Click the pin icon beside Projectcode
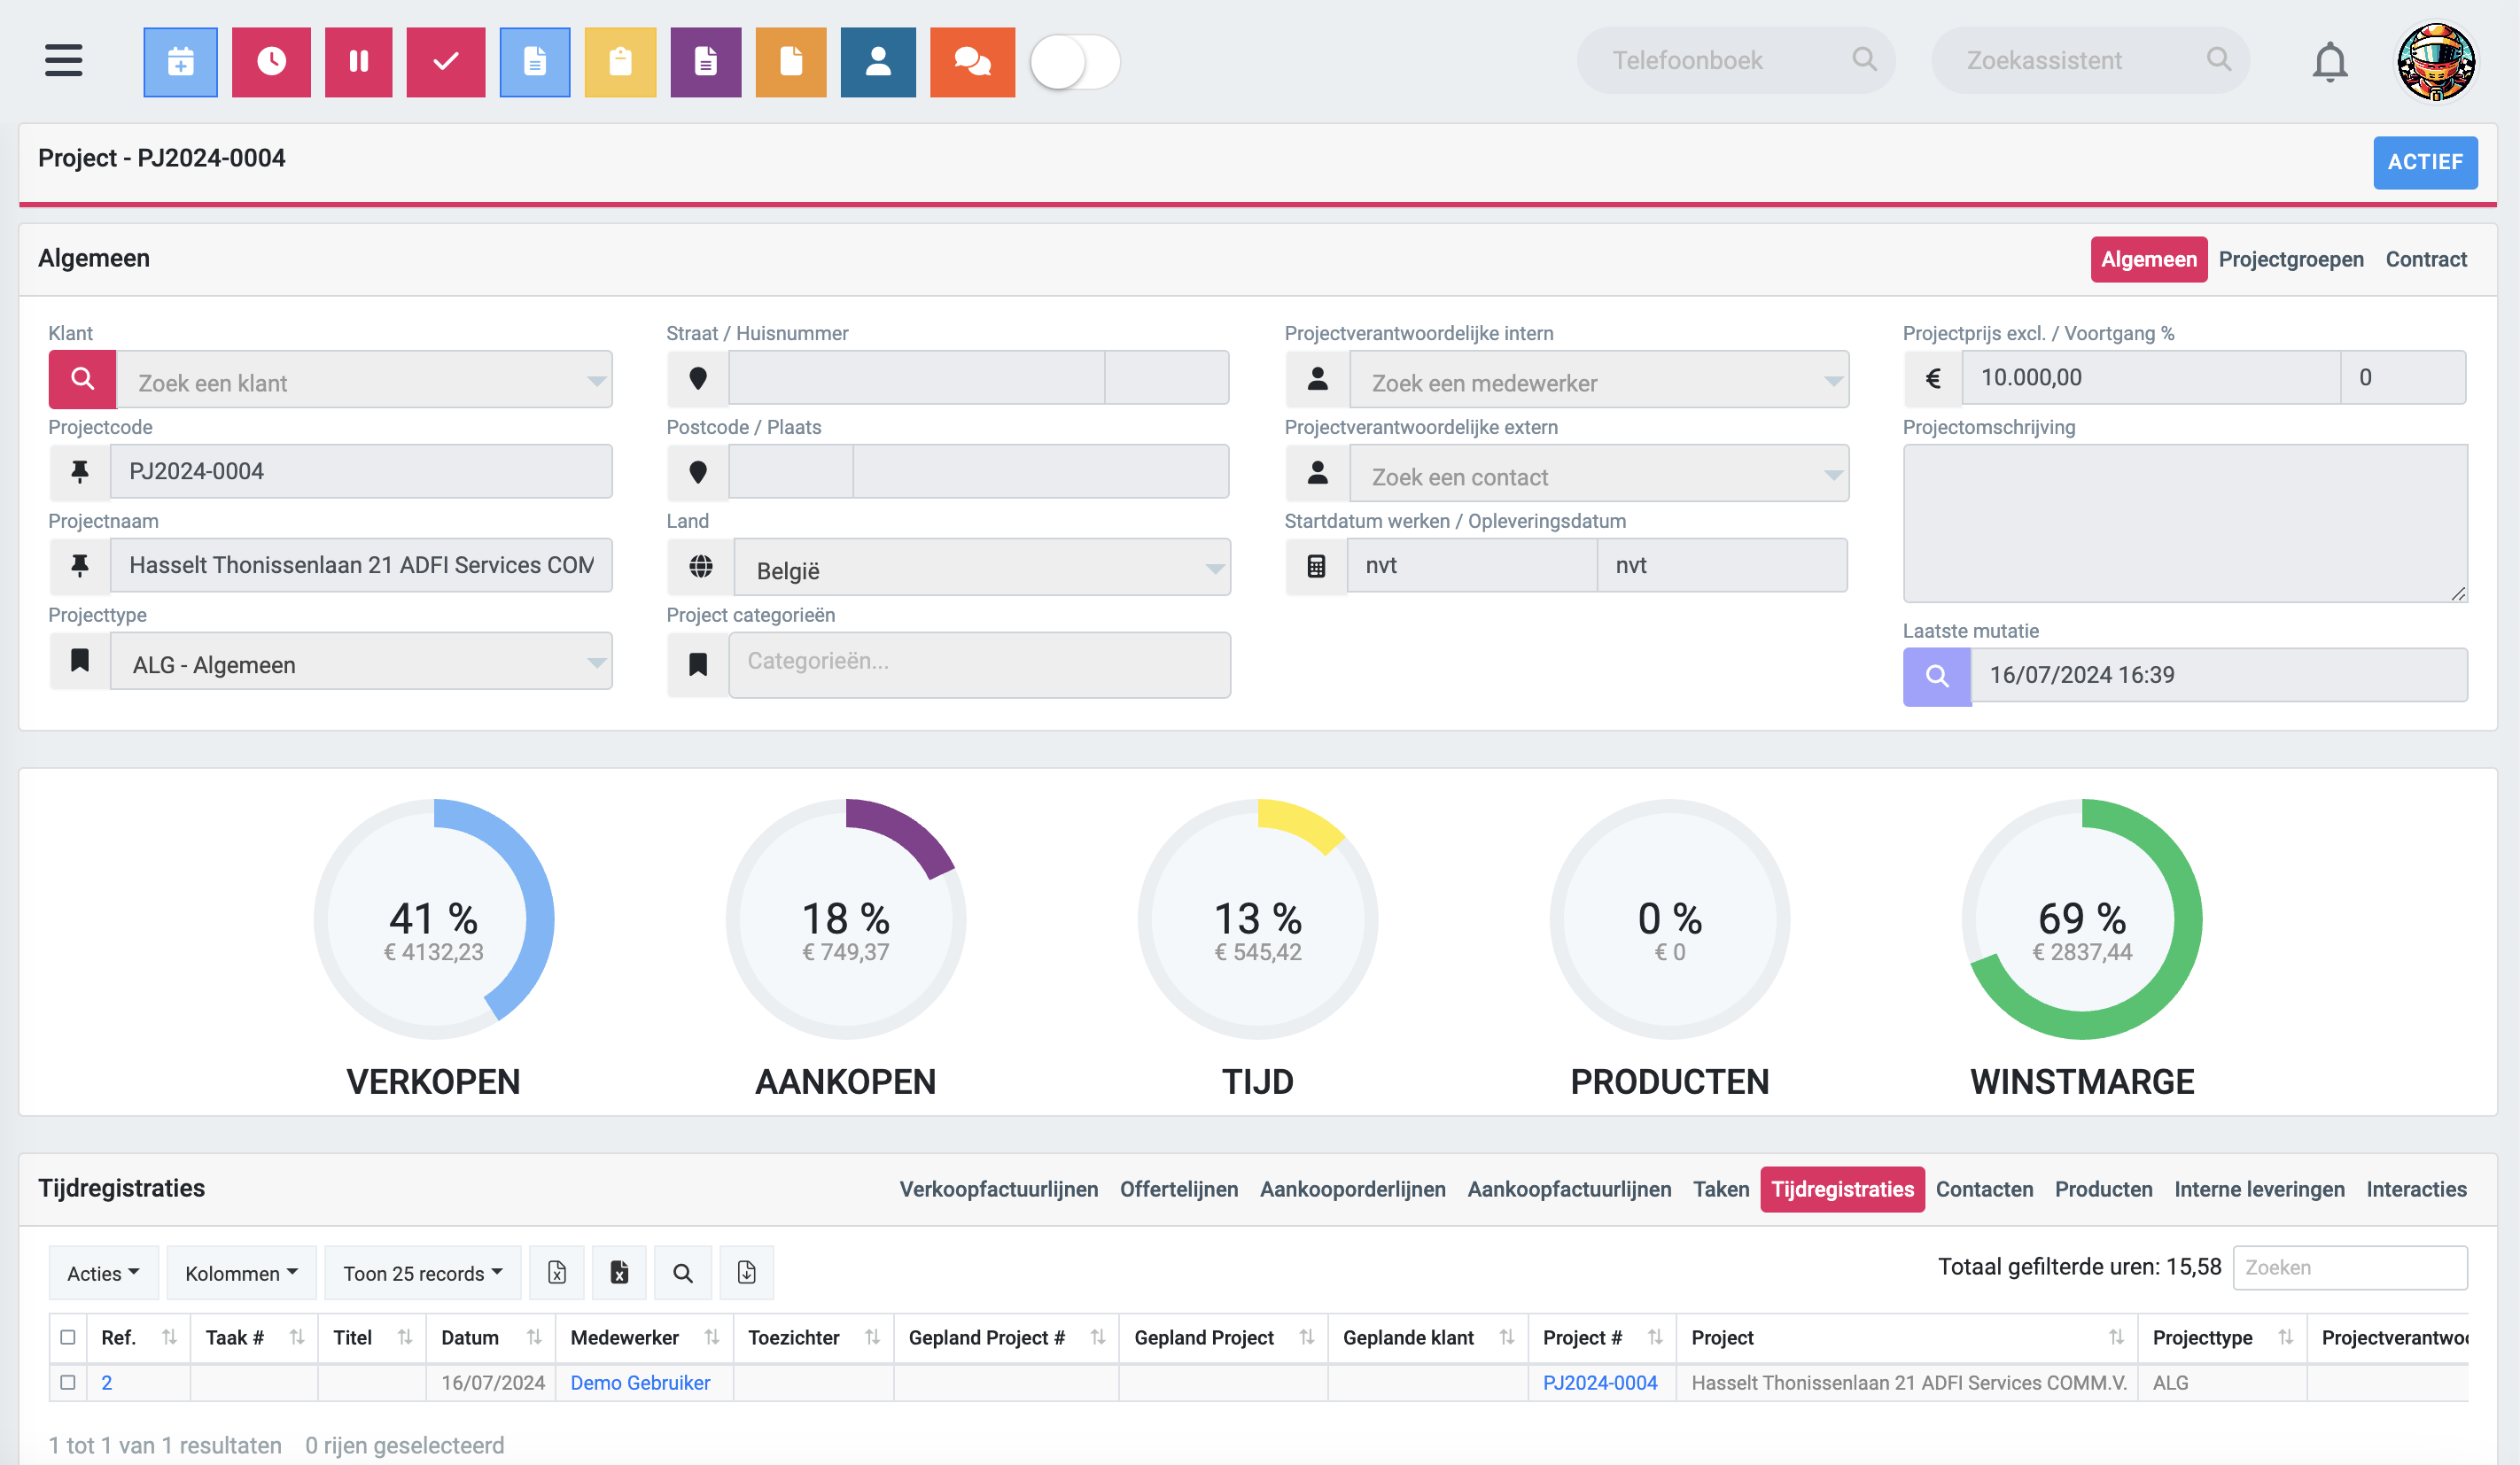 tap(80, 472)
